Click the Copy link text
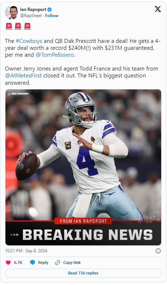The image size is (167, 285). [x=72, y=262]
